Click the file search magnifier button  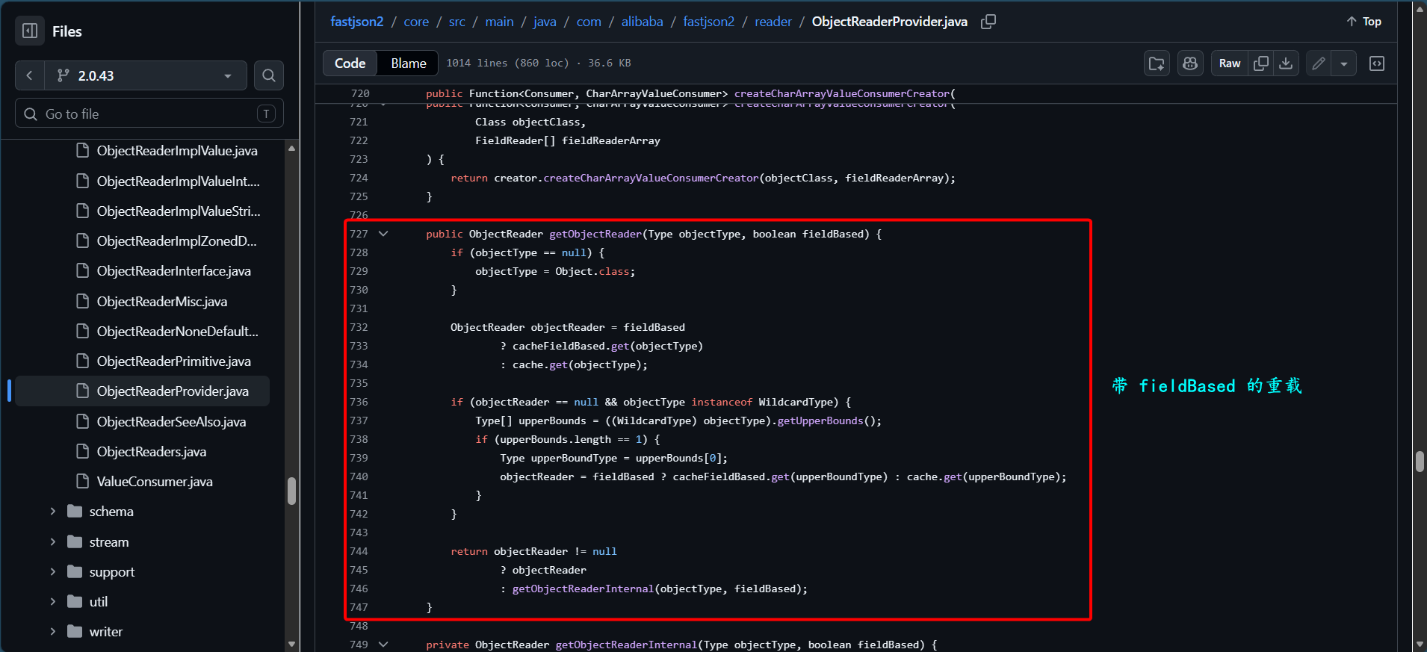[x=269, y=75]
